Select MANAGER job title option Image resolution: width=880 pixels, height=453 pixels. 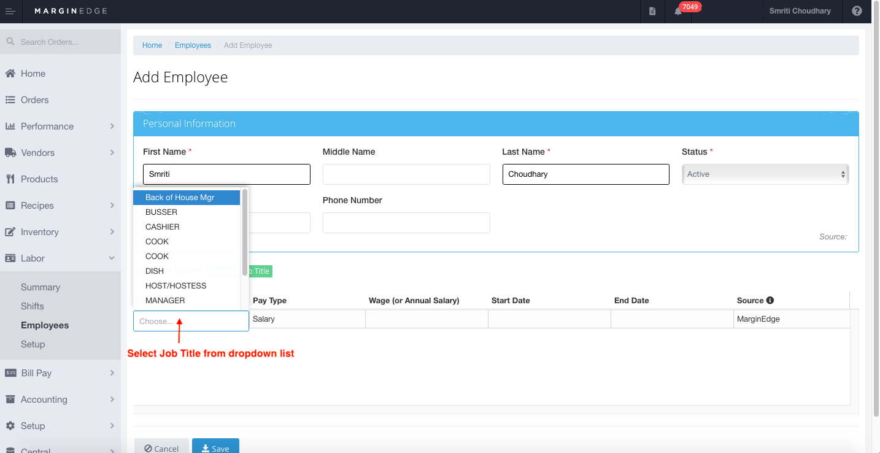tap(187, 301)
